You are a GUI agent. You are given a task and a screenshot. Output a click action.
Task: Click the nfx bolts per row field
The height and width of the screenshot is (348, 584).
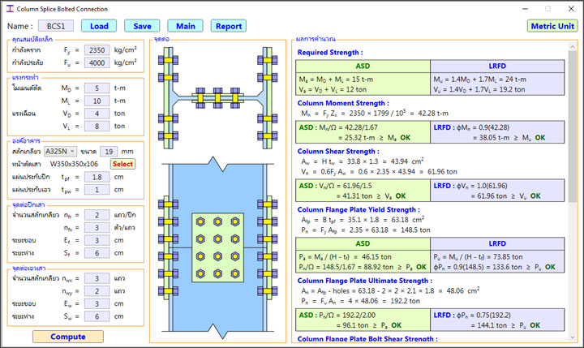tap(97, 227)
